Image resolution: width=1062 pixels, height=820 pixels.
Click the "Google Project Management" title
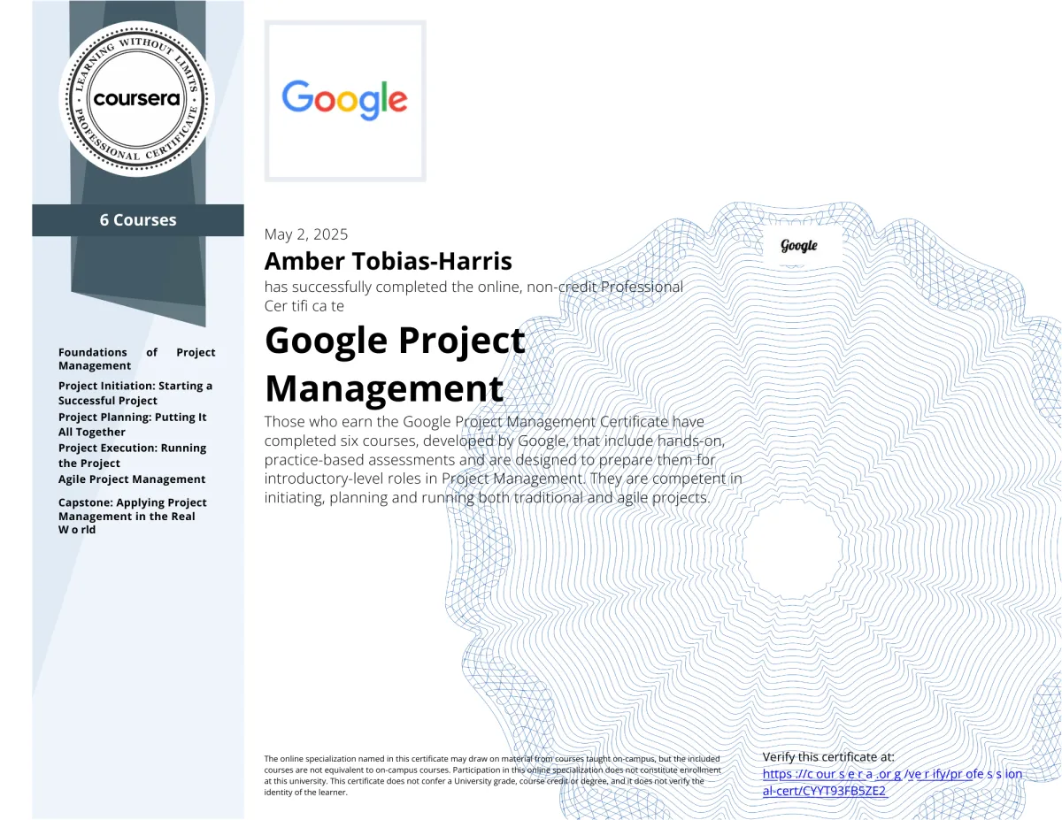[396, 364]
